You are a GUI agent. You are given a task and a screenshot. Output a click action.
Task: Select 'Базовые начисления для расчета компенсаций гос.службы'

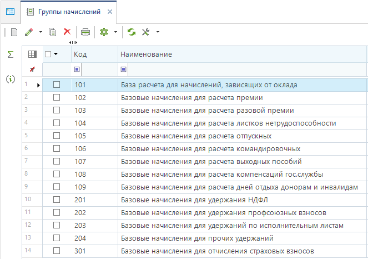pos(222,175)
